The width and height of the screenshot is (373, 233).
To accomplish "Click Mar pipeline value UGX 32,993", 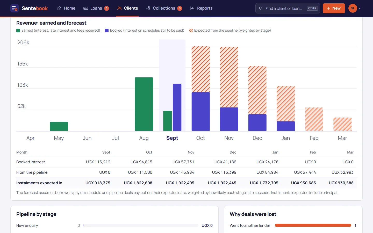I will click(x=343, y=172).
